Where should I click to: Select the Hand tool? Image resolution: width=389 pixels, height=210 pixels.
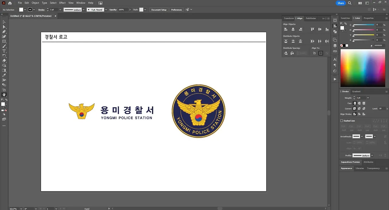pos(4,95)
